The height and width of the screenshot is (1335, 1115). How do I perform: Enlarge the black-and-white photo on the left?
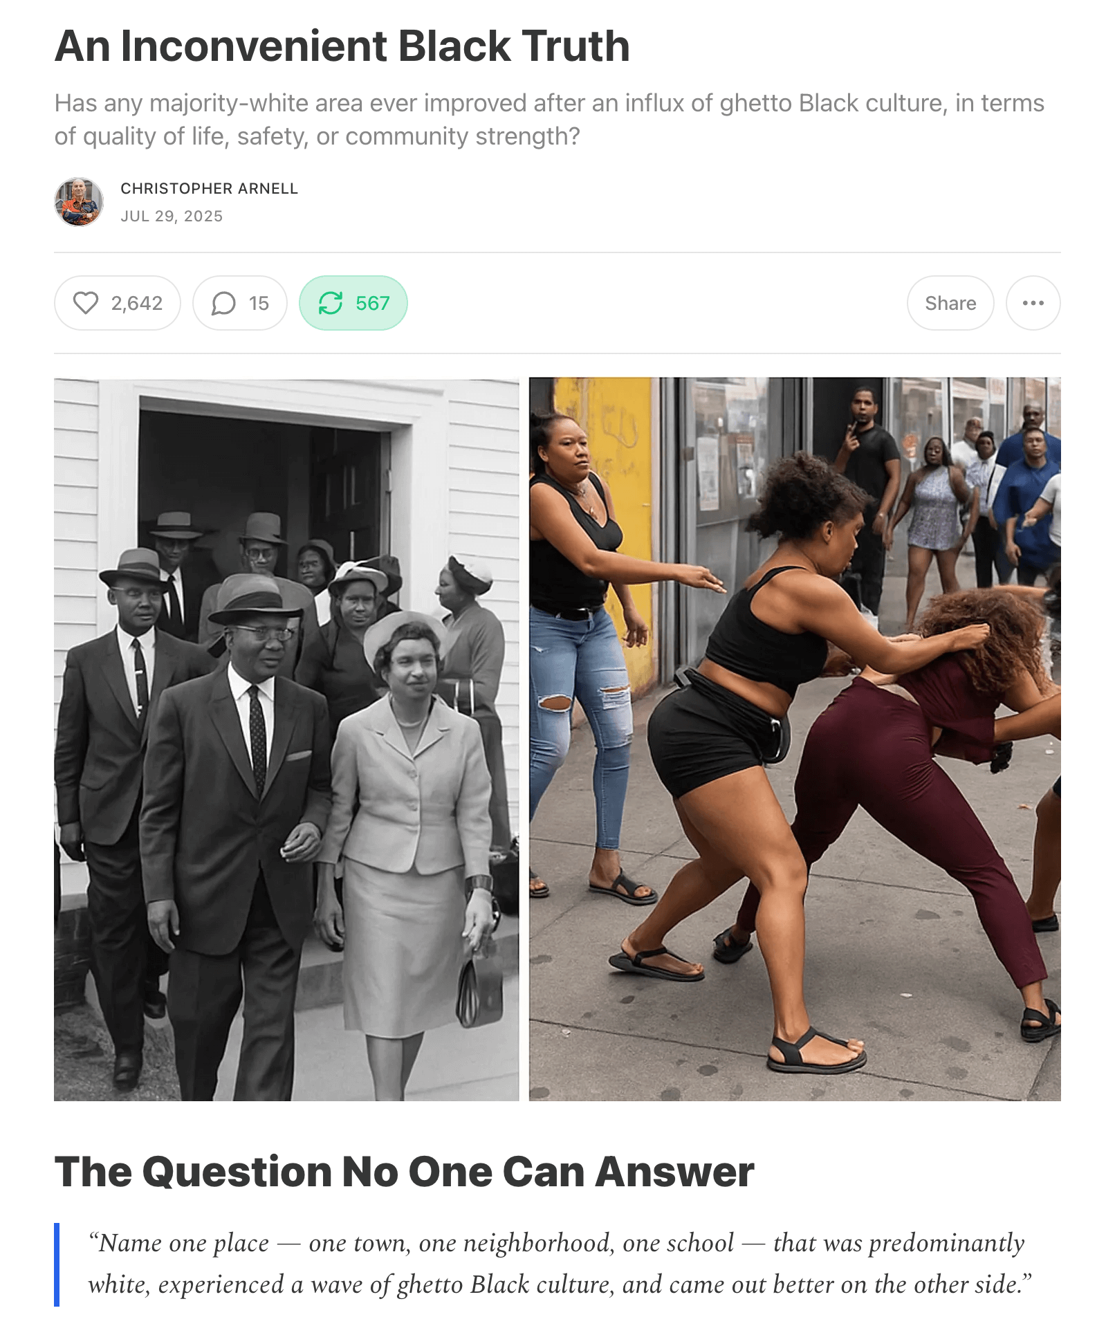(x=286, y=739)
